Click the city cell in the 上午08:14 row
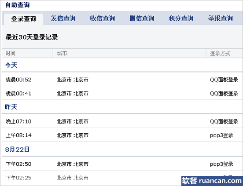This screenshot has height=186, width=243. (73, 135)
